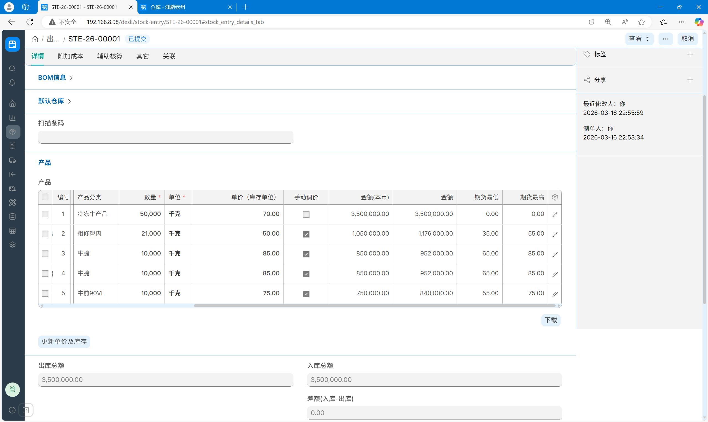Image resolution: width=708 pixels, height=422 pixels.
Task: Open the info circle icon at sidebar bottom
Action: [12, 410]
